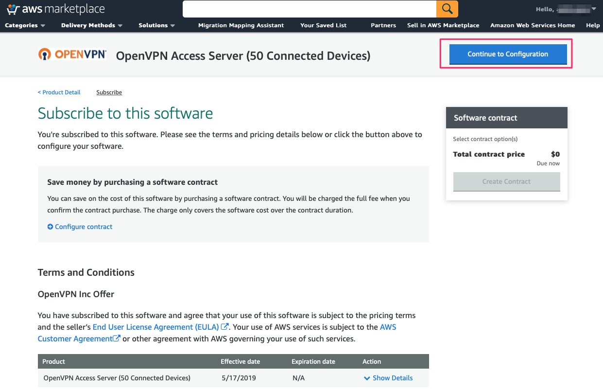Expand Show Details for OpenVPN row

point(388,378)
